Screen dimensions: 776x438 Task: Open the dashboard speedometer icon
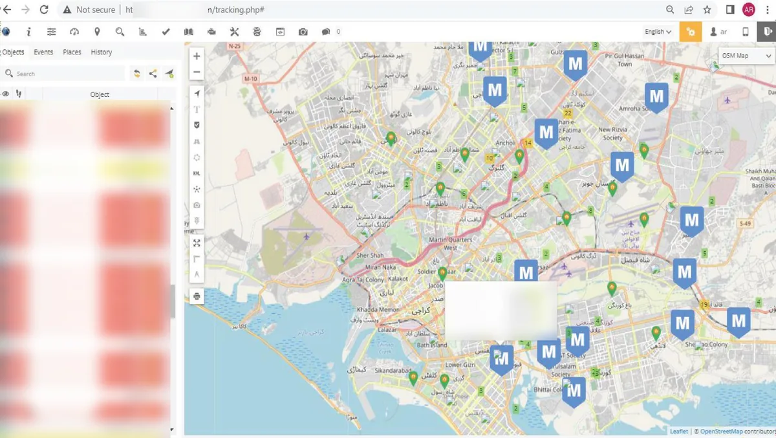[x=74, y=32]
